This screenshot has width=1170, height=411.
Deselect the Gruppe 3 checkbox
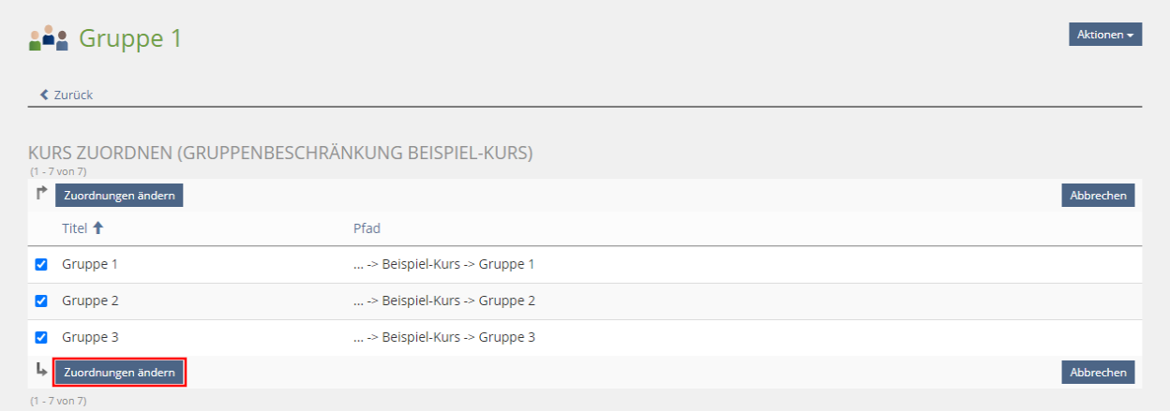(x=41, y=337)
